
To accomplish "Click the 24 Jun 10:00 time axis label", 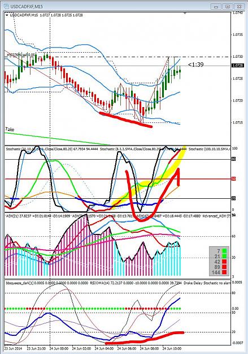I will [x=172, y=348].
